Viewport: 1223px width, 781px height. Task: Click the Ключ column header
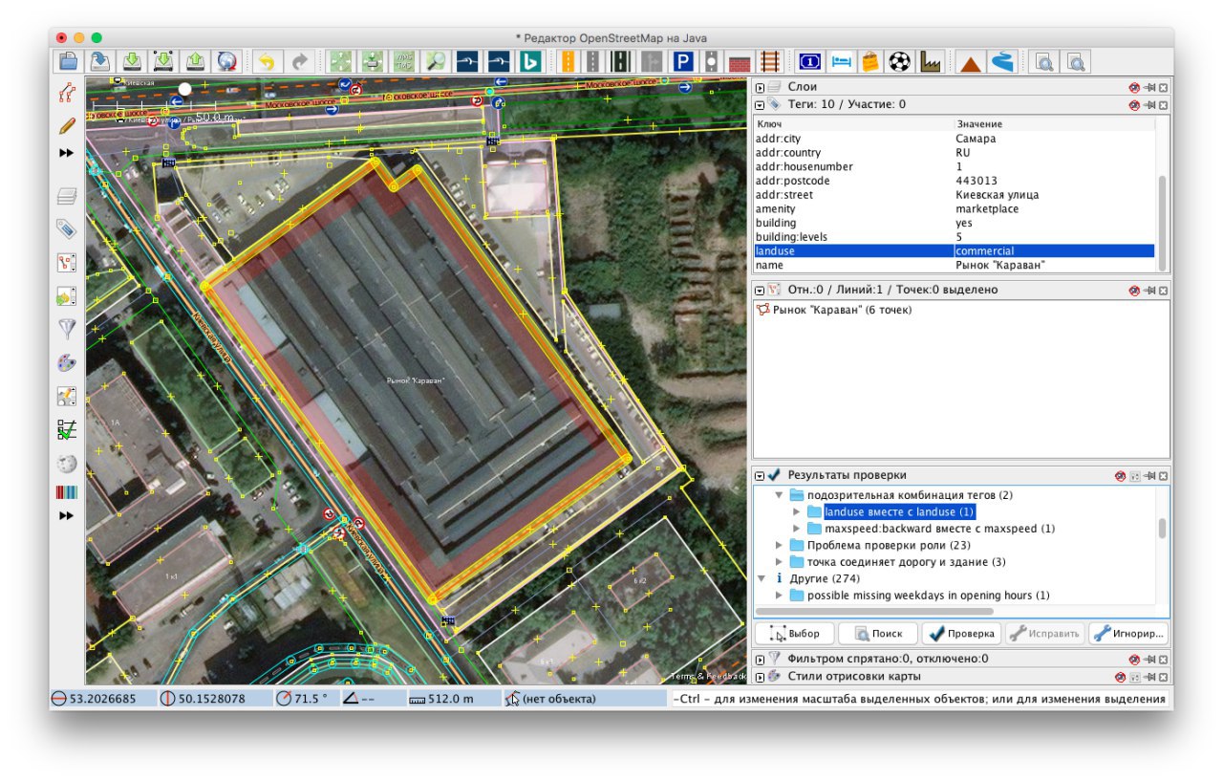tap(853, 124)
